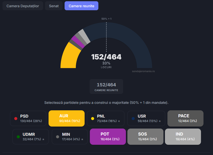The height and width of the screenshot is (155, 213).
Task: Toggle off the SOS party card
Action: tap(145, 137)
